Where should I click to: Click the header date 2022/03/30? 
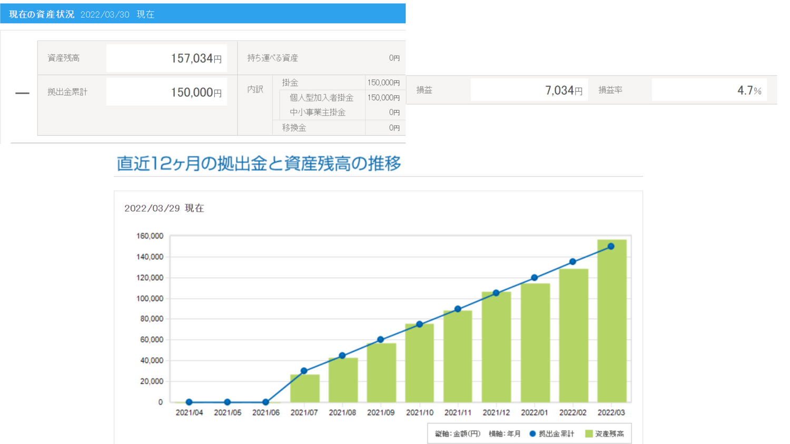tap(105, 15)
